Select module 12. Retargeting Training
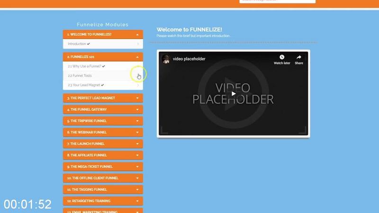 coord(103,201)
